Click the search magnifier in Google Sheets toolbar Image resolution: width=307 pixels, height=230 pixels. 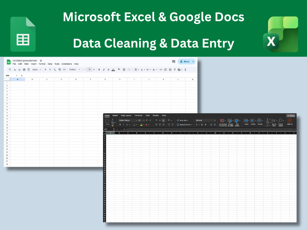(10, 69)
